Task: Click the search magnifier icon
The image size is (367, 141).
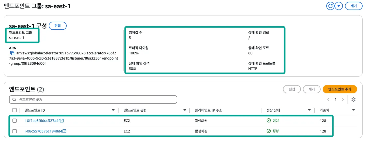Action: 14,99
